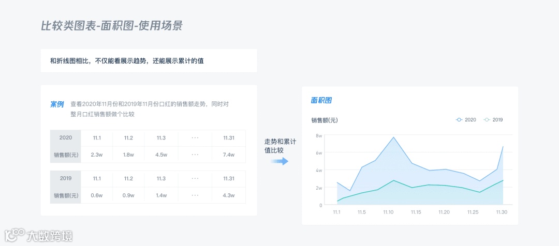Click the '11.10' x-axis label

click(389, 212)
